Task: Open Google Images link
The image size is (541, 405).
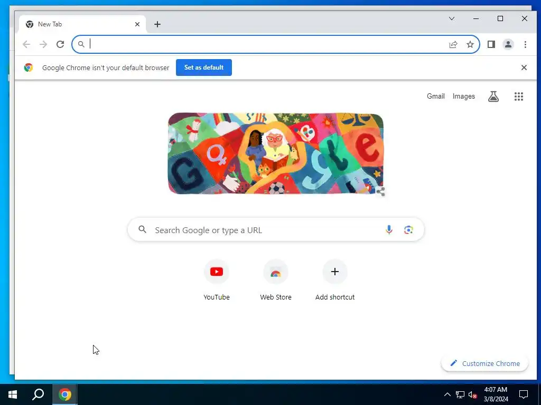Action: (464, 97)
